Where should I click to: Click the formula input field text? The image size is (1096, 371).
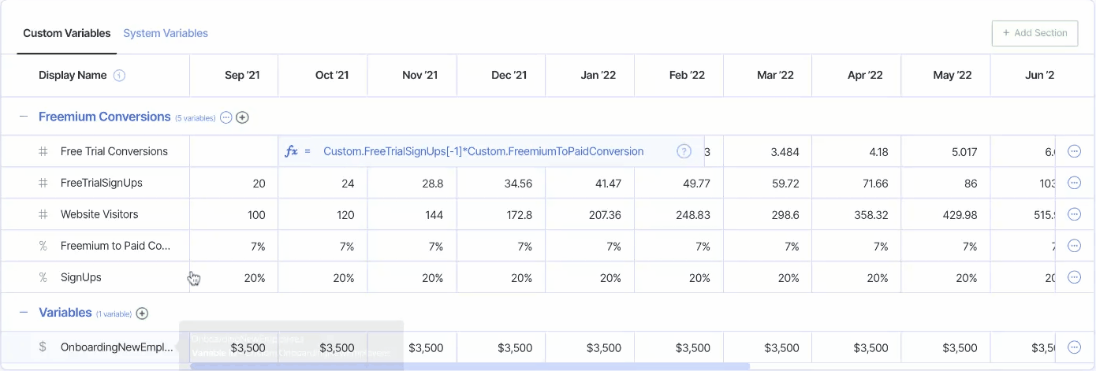click(x=483, y=151)
